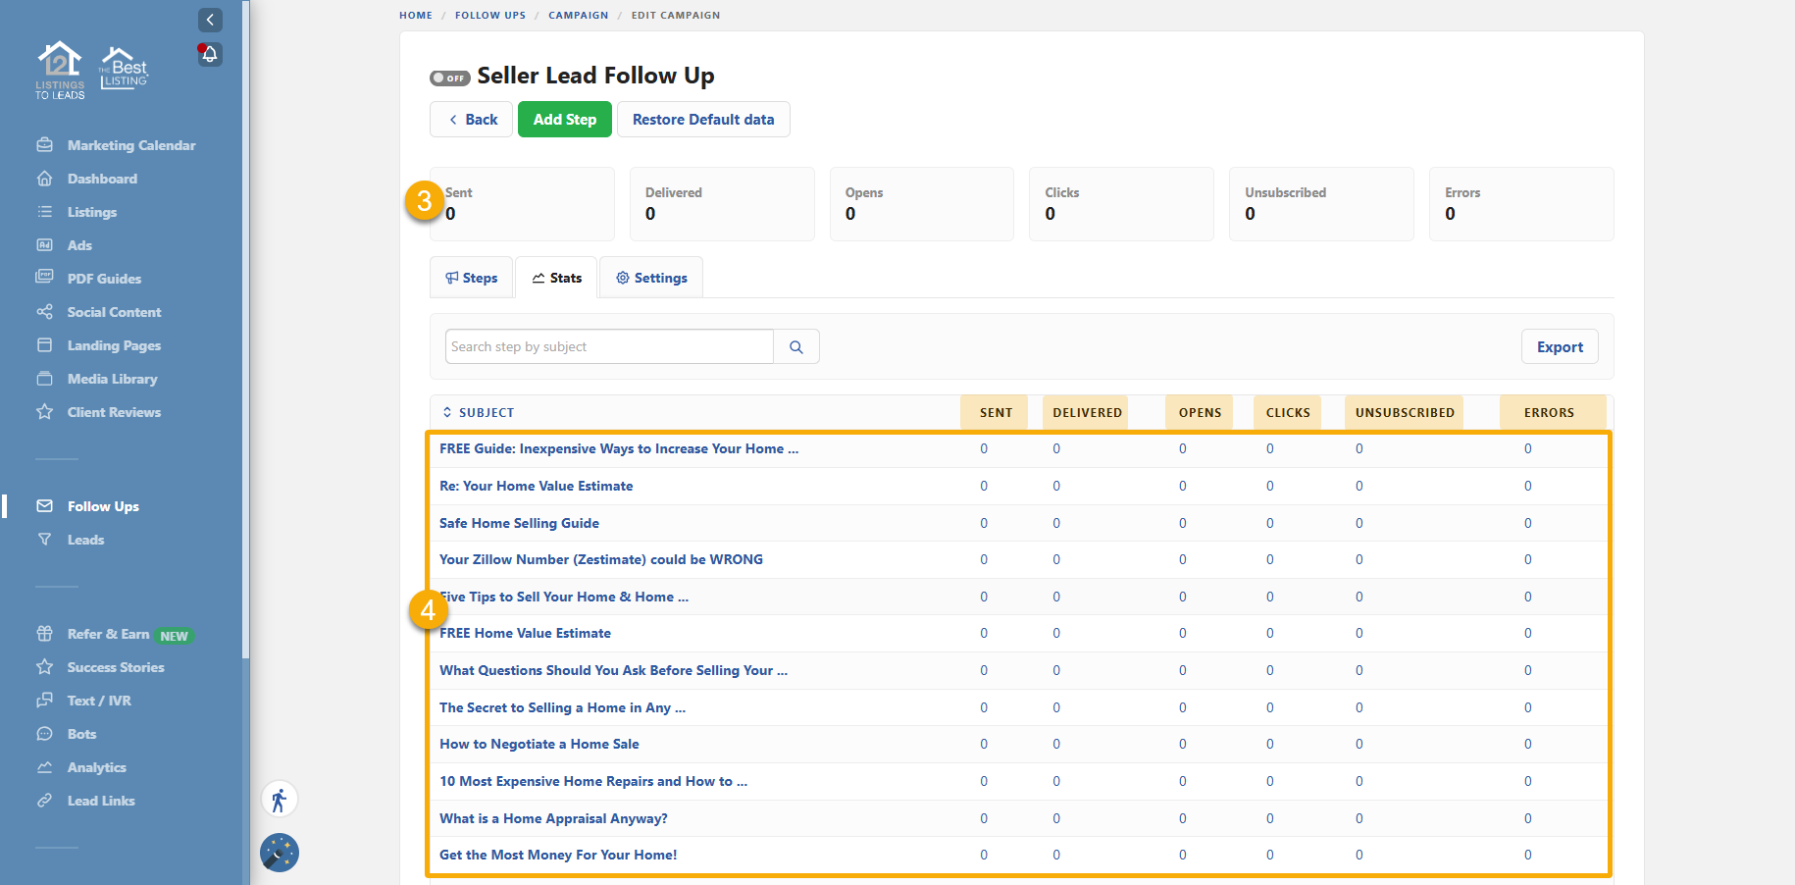Click the search magnifier icon button
Screen dimensions: 1795x885
[x=796, y=347]
